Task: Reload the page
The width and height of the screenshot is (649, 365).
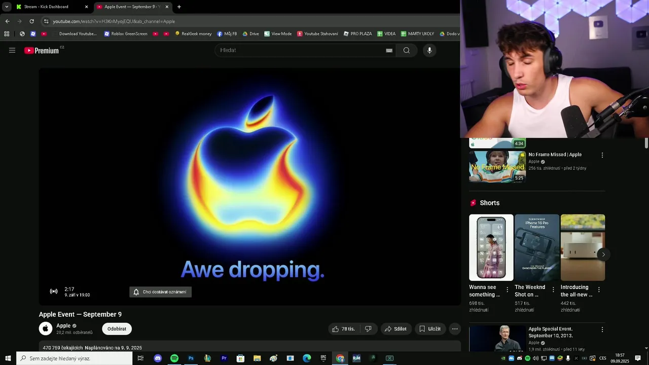Action: pyautogui.click(x=31, y=21)
